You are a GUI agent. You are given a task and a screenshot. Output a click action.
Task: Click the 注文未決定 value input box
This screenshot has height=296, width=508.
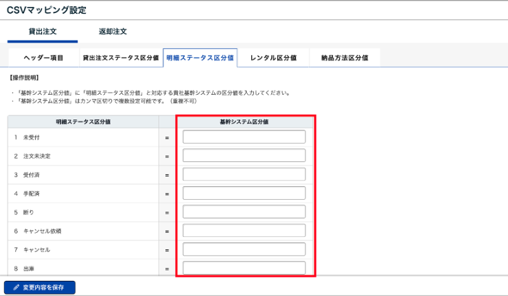coord(244,156)
